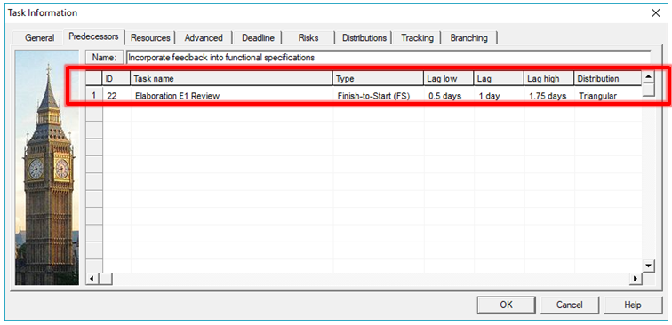Go to the Distributions tab
This screenshot has height=325, width=672.
(x=364, y=37)
